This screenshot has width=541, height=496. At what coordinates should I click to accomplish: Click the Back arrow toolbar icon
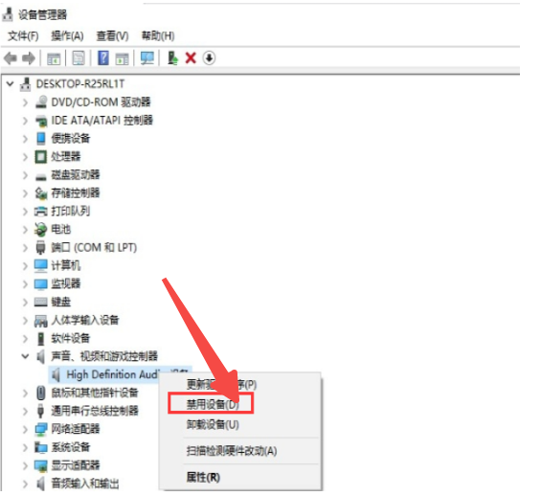[11, 58]
